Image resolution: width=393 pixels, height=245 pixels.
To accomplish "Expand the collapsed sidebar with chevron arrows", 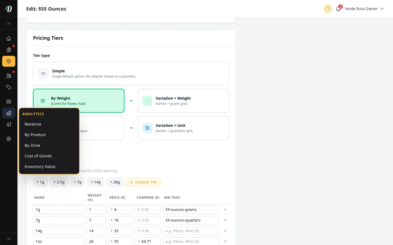I will click(x=9, y=23).
